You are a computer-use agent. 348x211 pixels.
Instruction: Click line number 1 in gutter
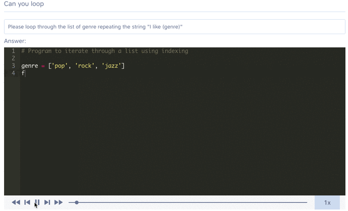point(13,51)
